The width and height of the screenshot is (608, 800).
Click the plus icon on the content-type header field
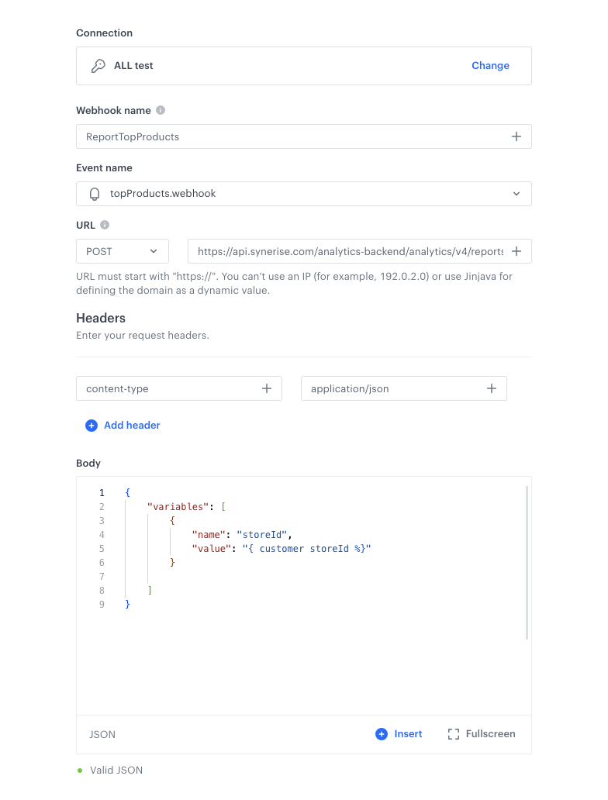click(268, 388)
